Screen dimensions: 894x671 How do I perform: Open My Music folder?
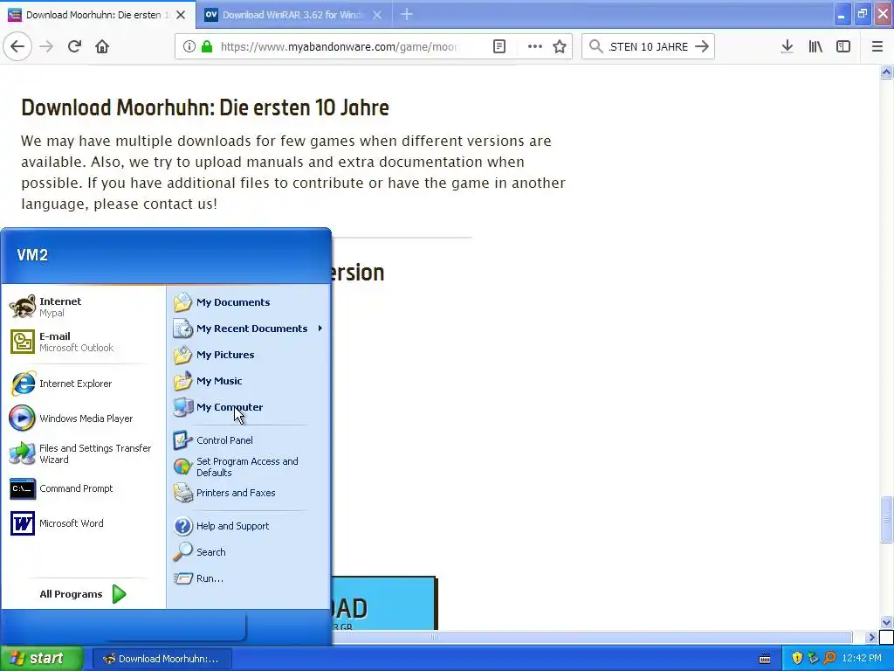[x=249, y=381]
